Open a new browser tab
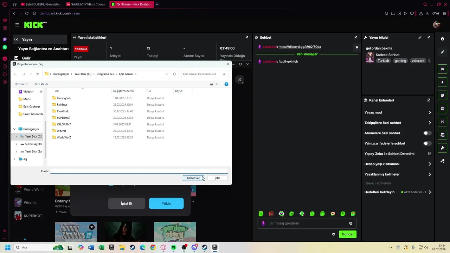Screen dimensions: 450x253 pos(157,4)
